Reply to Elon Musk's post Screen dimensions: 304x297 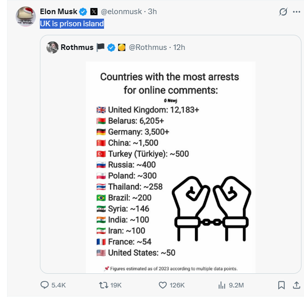[45, 285]
